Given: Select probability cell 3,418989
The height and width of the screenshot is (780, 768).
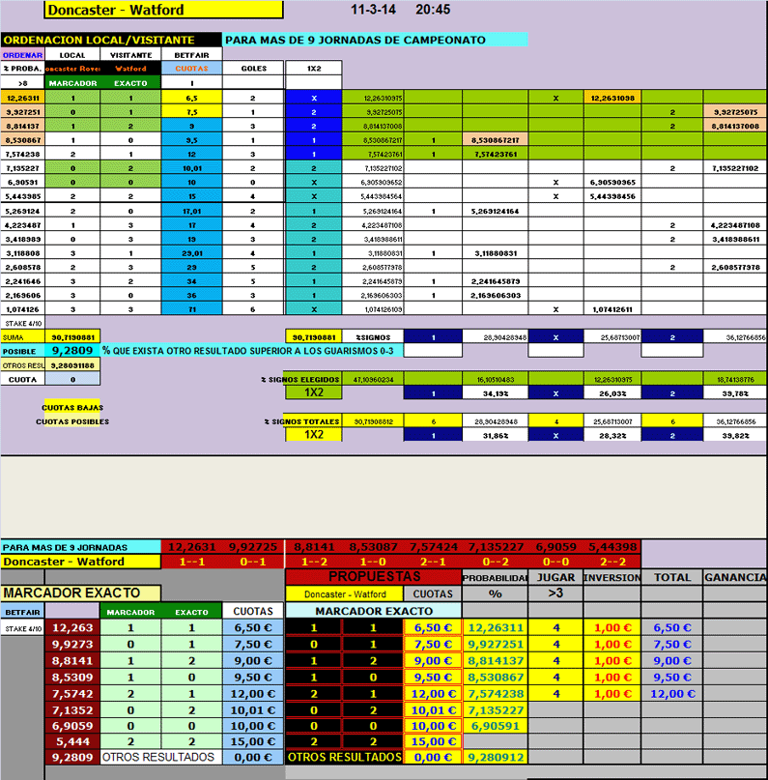Looking at the screenshot, I should point(22,240).
